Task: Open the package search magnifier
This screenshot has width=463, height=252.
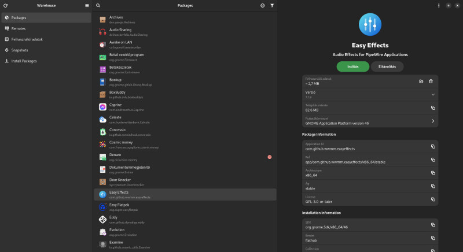Action: click(x=98, y=6)
